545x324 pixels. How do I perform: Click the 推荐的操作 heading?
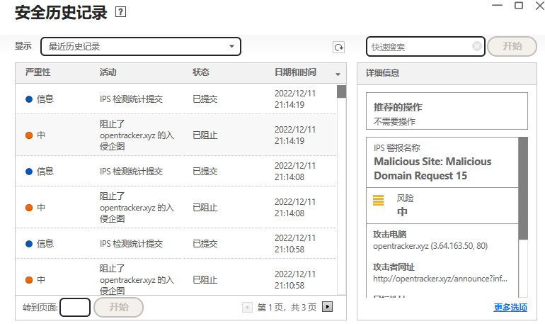[398, 107]
